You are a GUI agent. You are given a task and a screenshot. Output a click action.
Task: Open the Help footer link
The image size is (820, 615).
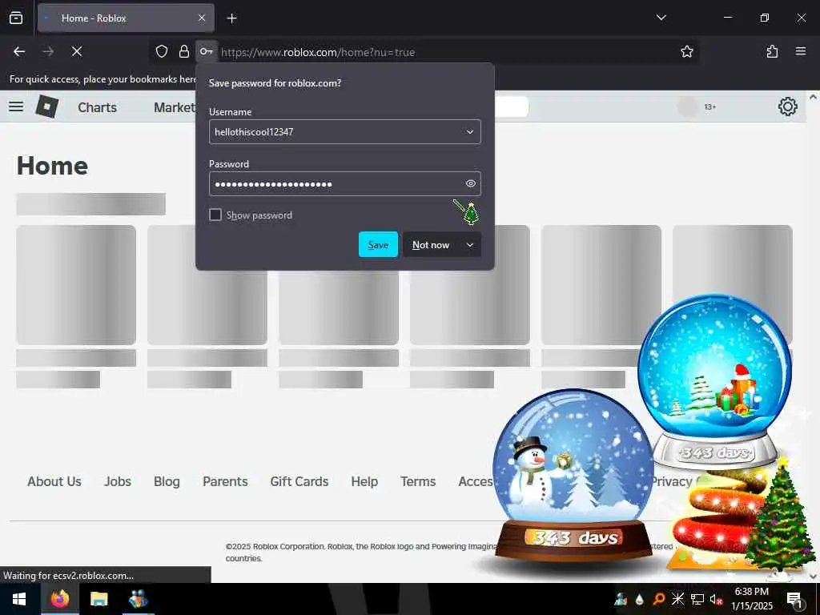click(x=364, y=481)
